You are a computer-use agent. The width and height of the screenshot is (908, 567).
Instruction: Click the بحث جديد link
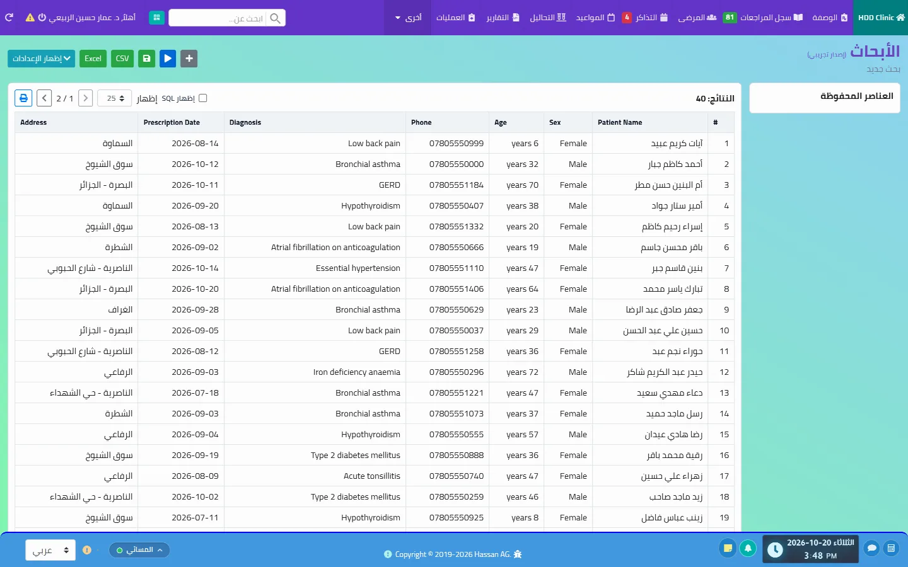tap(883, 69)
